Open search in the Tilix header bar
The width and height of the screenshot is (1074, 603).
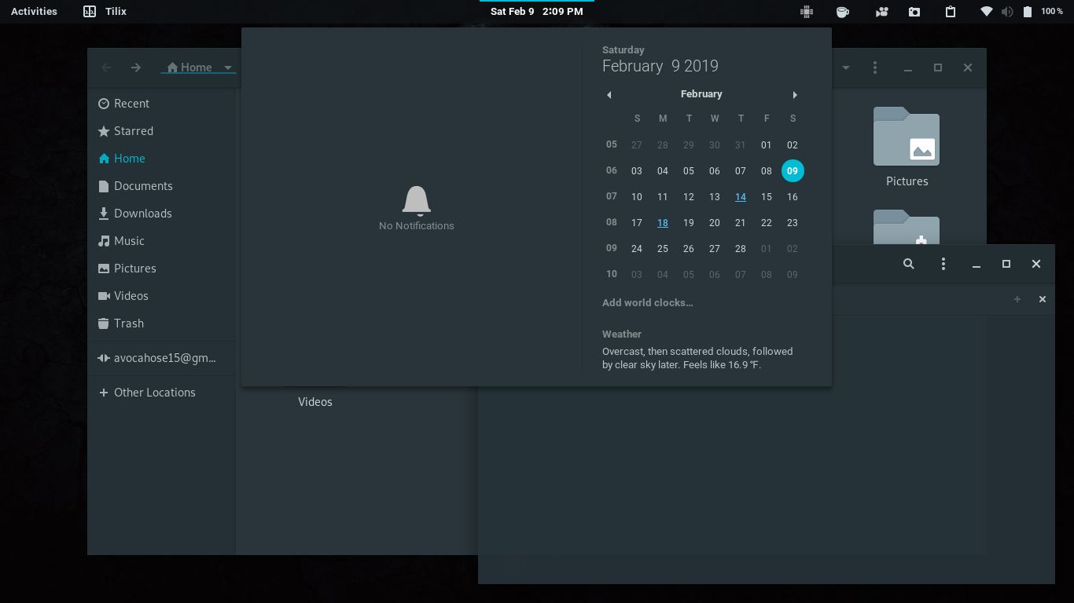click(909, 264)
